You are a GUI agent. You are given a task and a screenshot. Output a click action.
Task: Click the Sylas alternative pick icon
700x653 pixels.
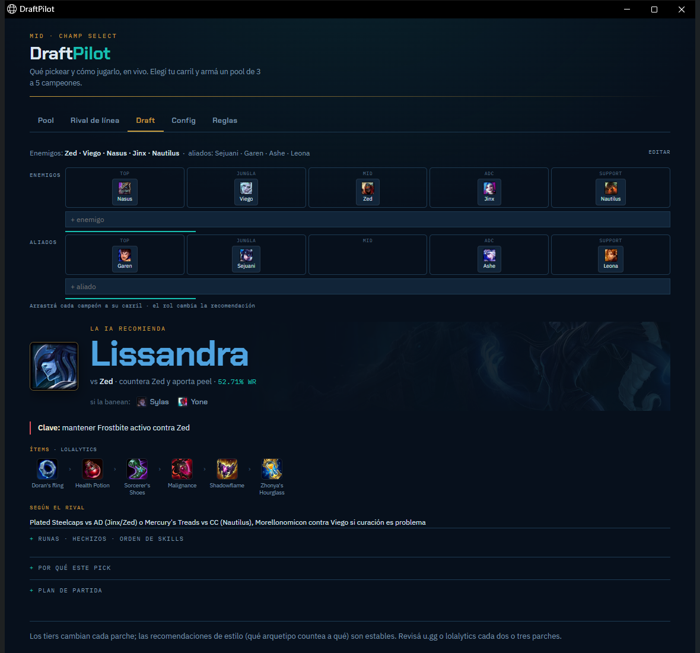[x=142, y=402]
